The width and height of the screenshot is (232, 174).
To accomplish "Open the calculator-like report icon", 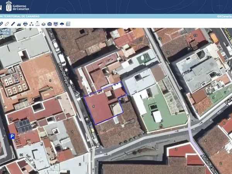I will 68,24.
